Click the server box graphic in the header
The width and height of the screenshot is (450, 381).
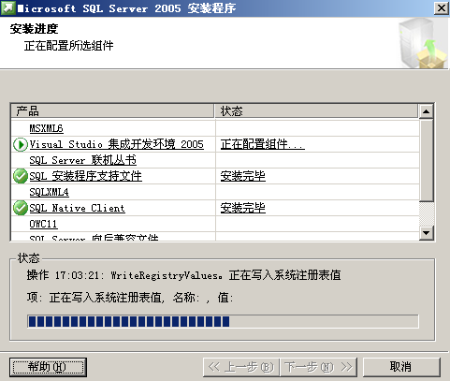423,43
